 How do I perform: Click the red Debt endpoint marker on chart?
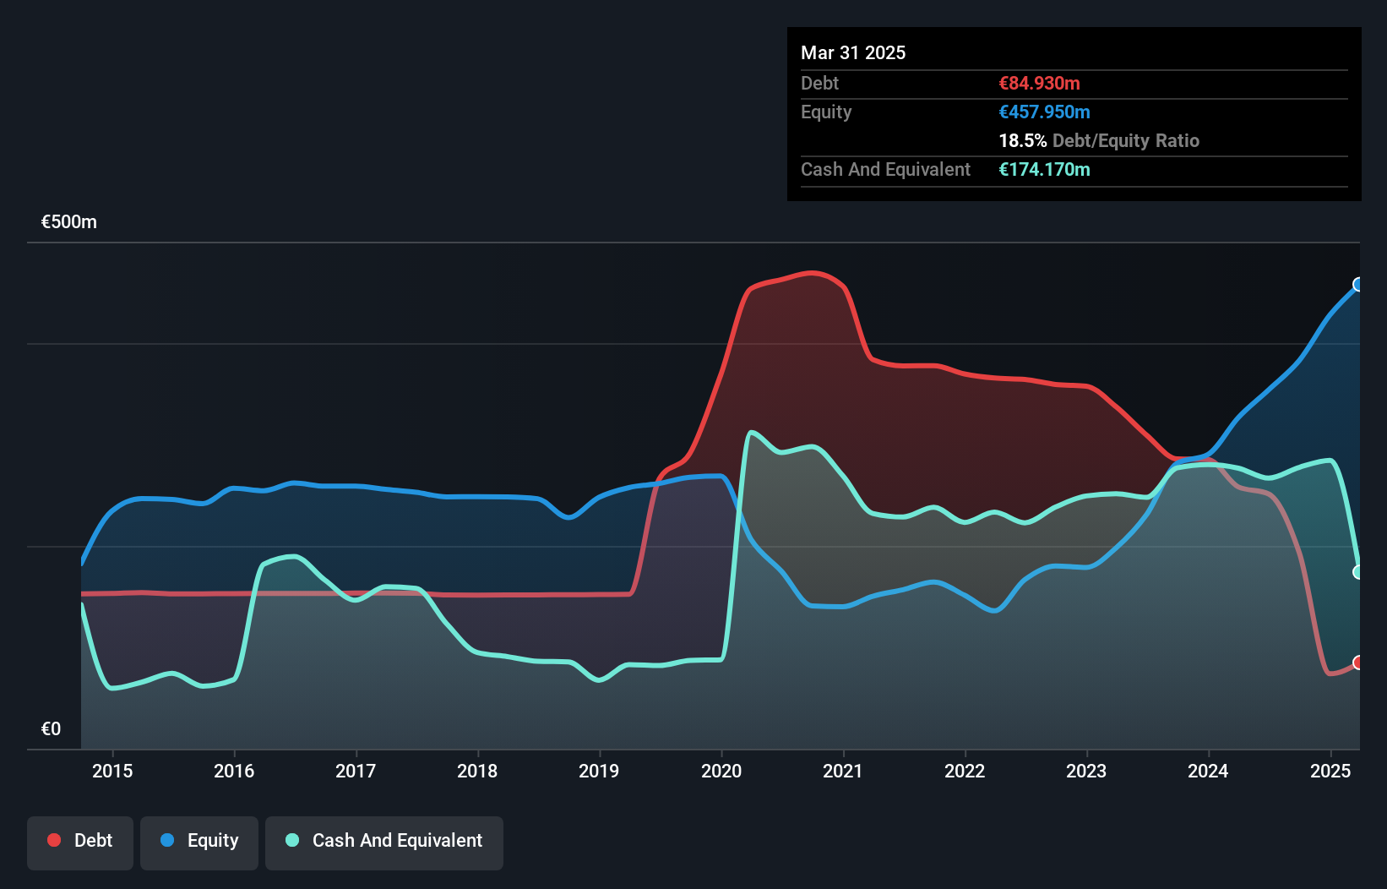[1358, 663]
